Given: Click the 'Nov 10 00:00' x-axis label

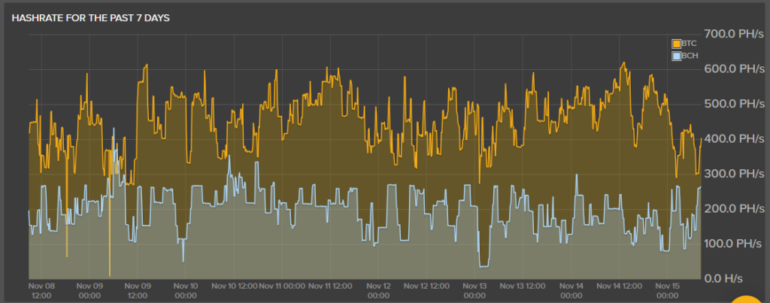Looking at the screenshot, I should coord(185,290).
